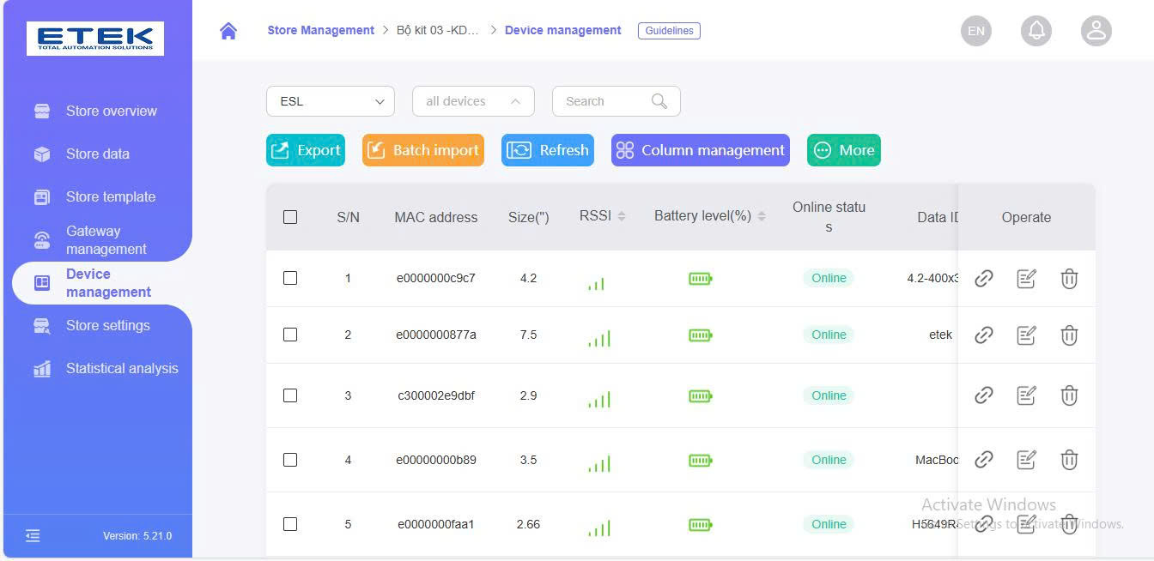Screen dimensions: 1154x561
Task: Expand the all devices filter dropdown
Action: pos(473,101)
